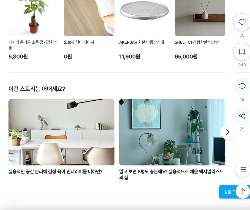Image resolution: width=250 pixels, height=210 pixels.
Task: Click the blue 상품 모아보기 button
Action: tap(228, 192)
